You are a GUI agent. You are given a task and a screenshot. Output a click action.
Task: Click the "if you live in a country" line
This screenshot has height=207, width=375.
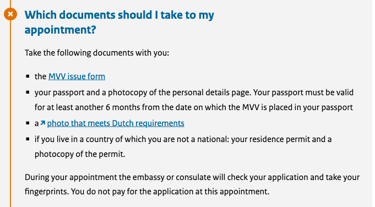pyautogui.click(x=183, y=139)
